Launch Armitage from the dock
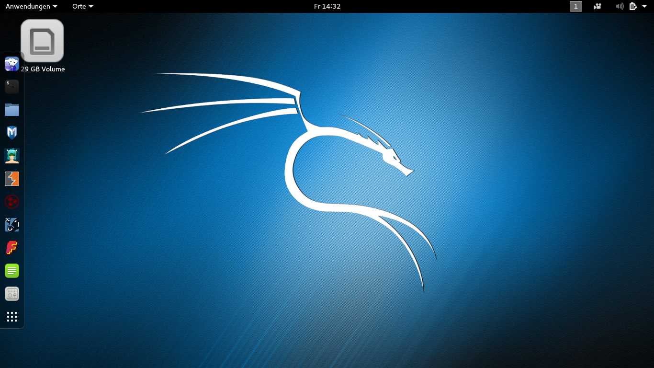 (12, 156)
